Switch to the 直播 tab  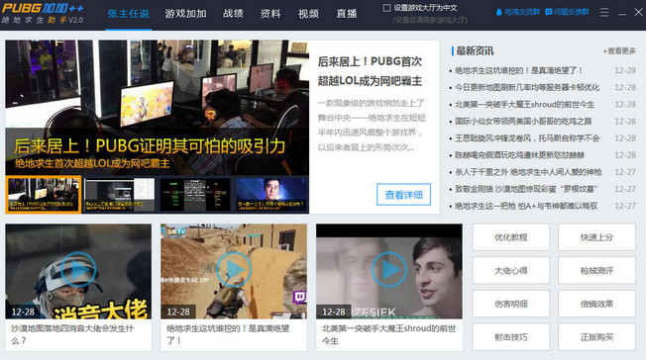pyautogui.click(x=347, y=14)
